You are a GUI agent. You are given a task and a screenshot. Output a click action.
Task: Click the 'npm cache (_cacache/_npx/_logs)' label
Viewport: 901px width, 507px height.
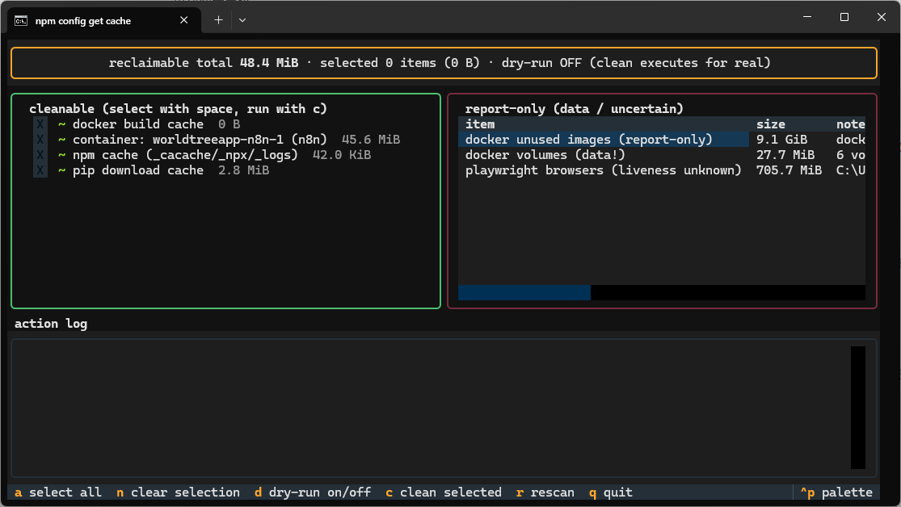click(185, 155)
